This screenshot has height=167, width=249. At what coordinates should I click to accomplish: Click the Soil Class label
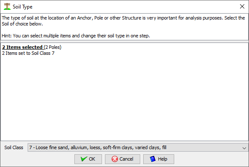(14, 147)
